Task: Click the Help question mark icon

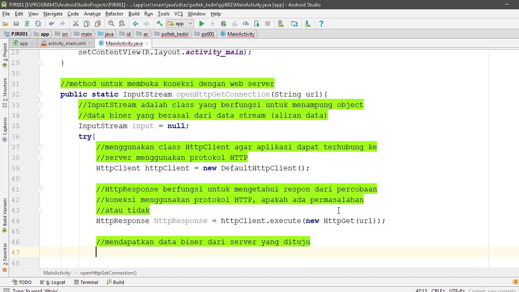Action: pyautogui.click(x=321, y=24)
